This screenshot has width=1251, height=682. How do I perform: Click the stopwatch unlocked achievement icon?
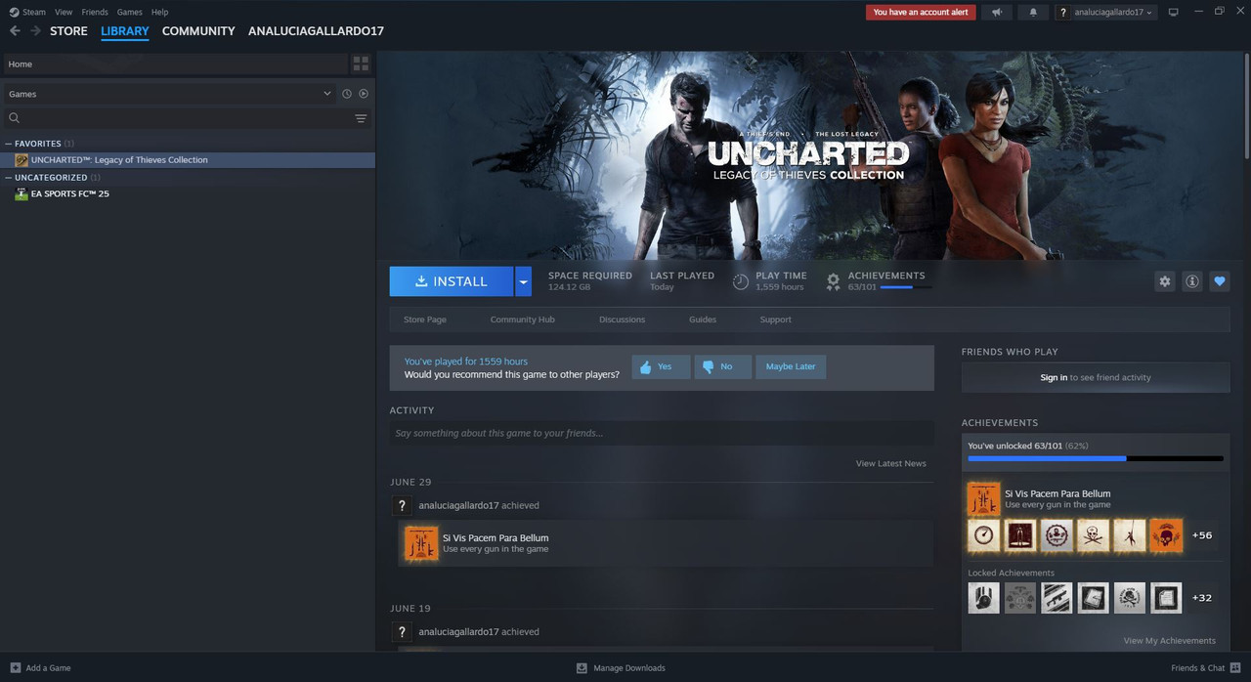coord(984,535)
